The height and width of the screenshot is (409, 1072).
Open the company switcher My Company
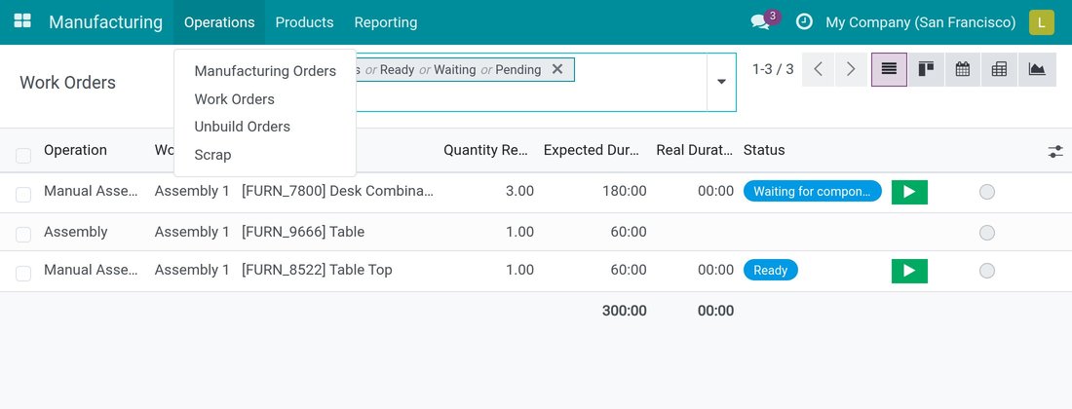[x=920, y=21]
